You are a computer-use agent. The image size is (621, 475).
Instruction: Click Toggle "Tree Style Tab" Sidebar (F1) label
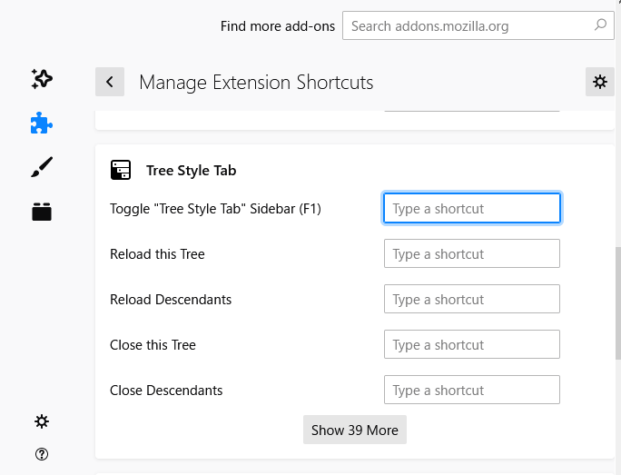click(x=215, y=209)
